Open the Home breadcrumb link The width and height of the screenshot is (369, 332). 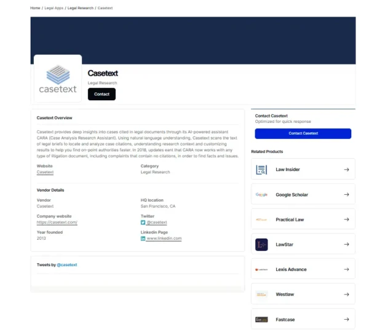(35, 8)
